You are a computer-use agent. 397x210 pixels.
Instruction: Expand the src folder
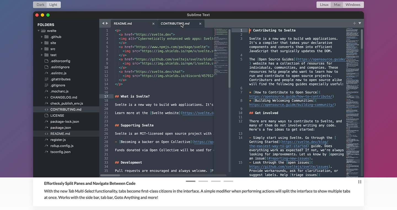tap(42, 49)
